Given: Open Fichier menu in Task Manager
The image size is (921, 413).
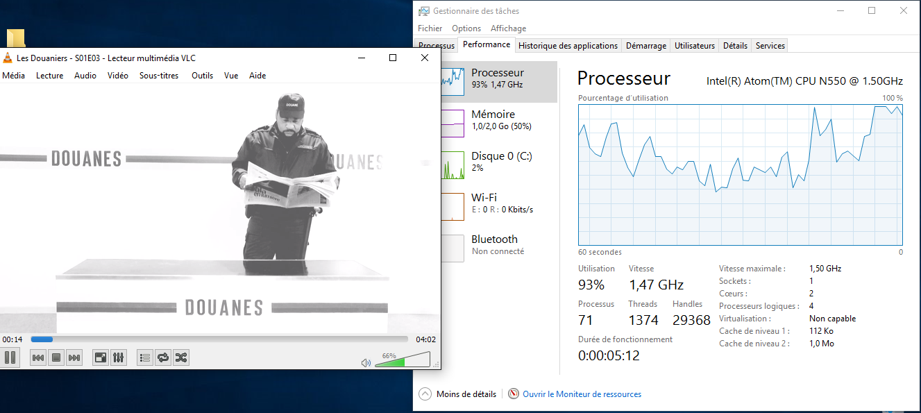Looking at the screenshot, I should point(430,28).
